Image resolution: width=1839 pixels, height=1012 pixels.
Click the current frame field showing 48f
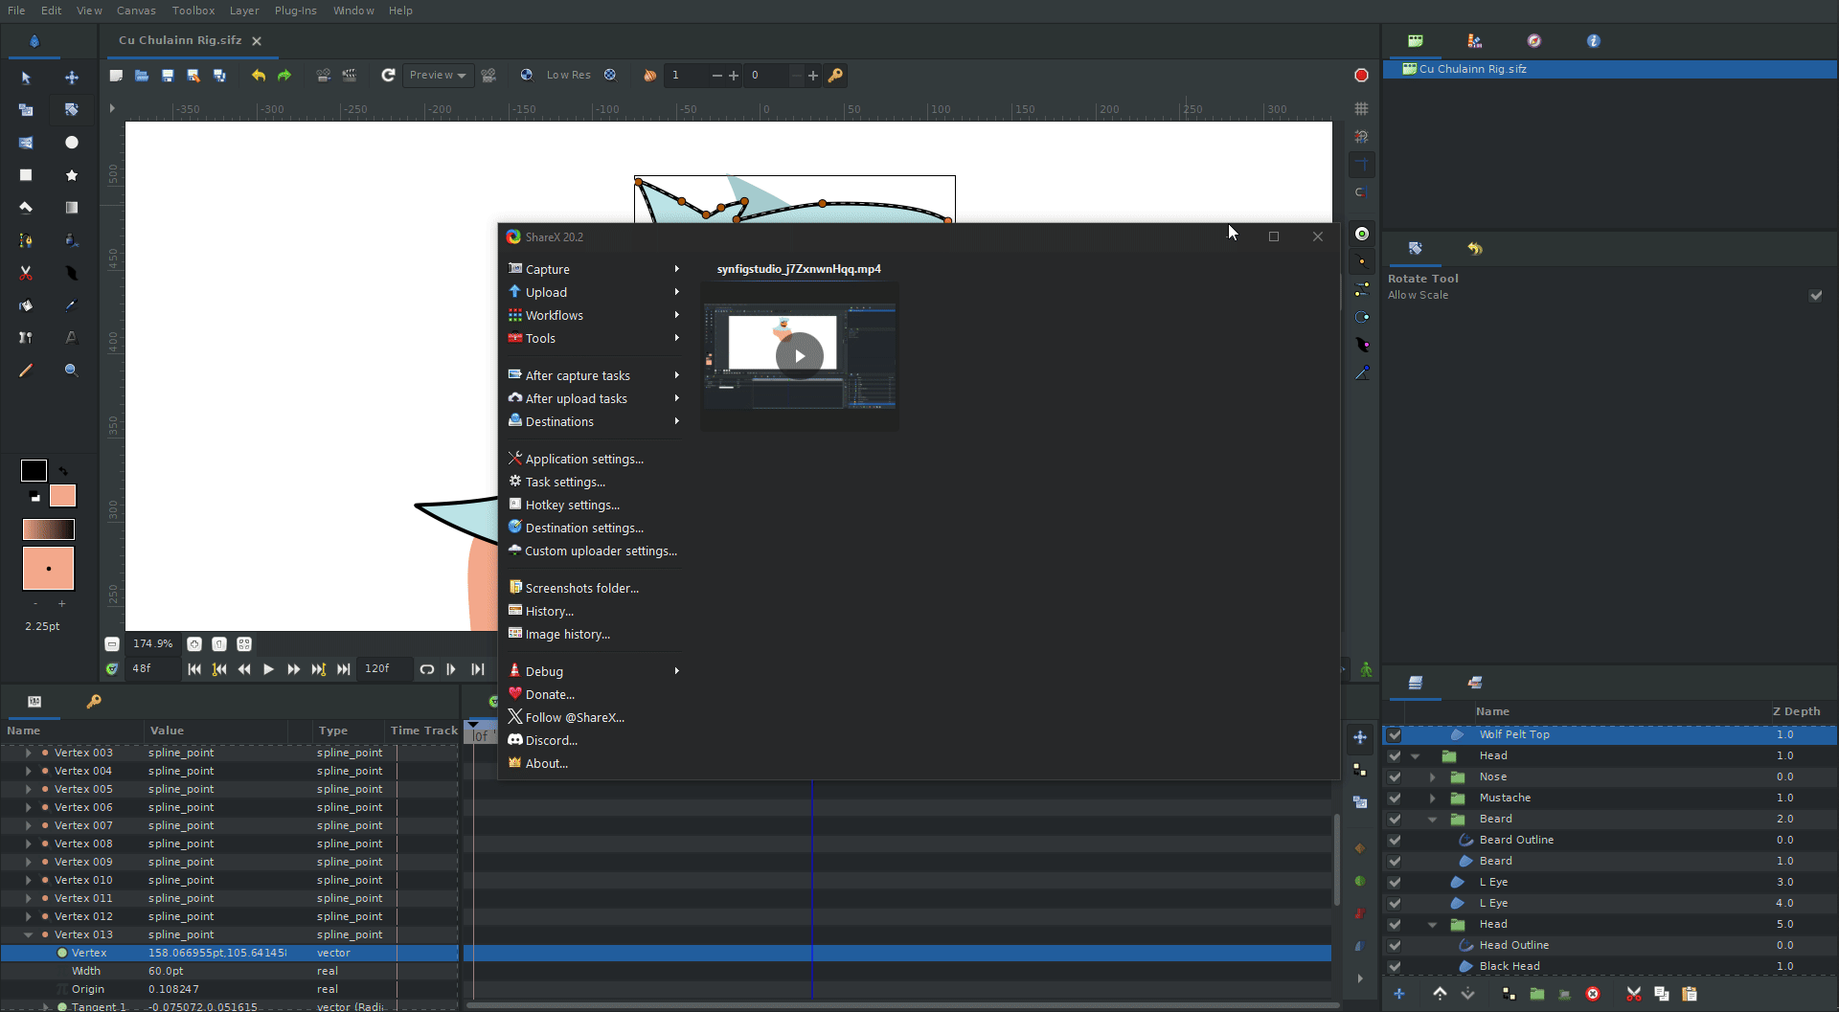pos(152,669)
